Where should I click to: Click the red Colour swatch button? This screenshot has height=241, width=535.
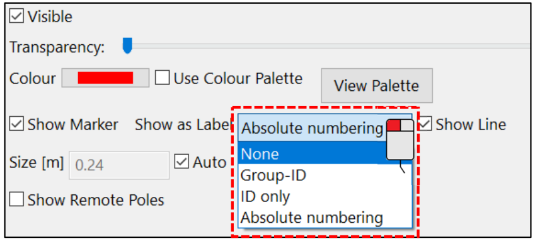point(105,78)
